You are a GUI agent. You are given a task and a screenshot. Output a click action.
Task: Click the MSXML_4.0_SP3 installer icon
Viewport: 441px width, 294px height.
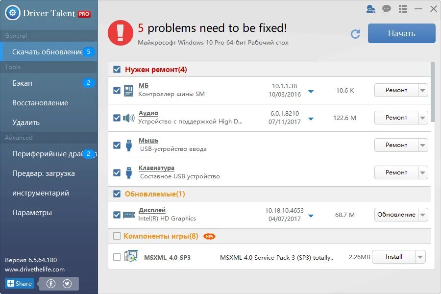(131, 256)
